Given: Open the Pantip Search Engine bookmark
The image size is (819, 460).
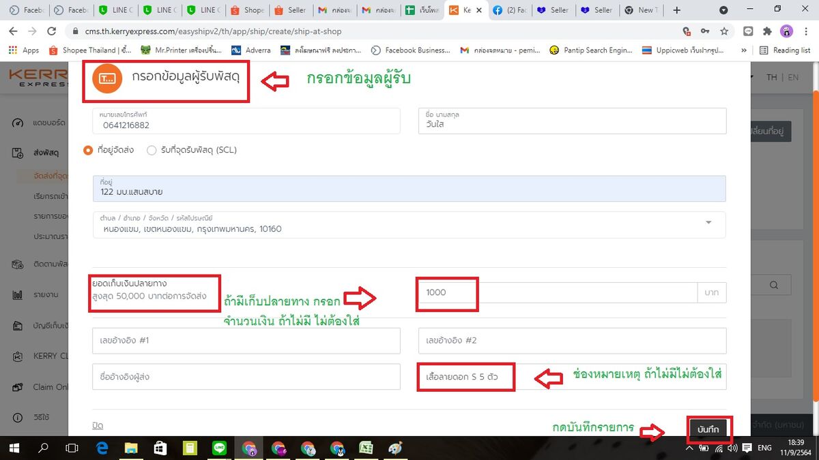Looking at the screenshot, I should [591, 50].
